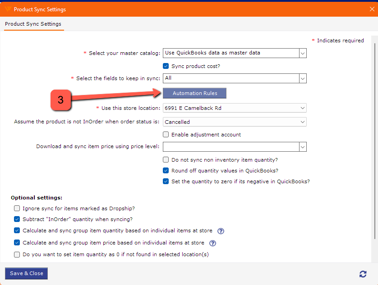Uncheck Sync product cost option
Viewport: 378px width, 285px height.
pyautogui.click(x=166, y=66)
